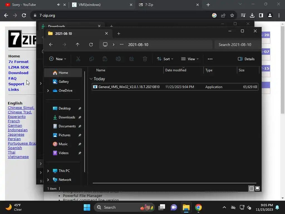Open Gallery in navigation pane
Screen dimensions: 285x214
pyautogui.click(x=63, y=82)
